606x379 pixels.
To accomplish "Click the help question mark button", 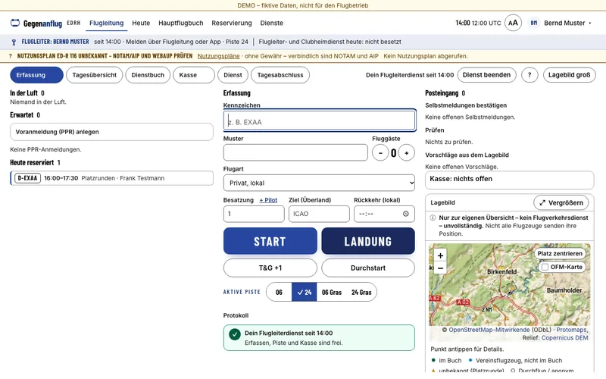I will click(x=529, y=75).
